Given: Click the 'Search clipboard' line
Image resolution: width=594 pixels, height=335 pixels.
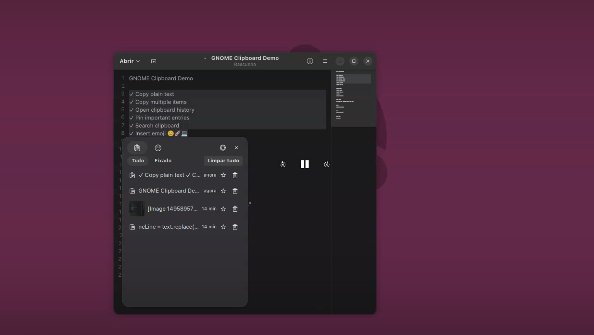Looking at the screenshot, I should tap(154, 126).
